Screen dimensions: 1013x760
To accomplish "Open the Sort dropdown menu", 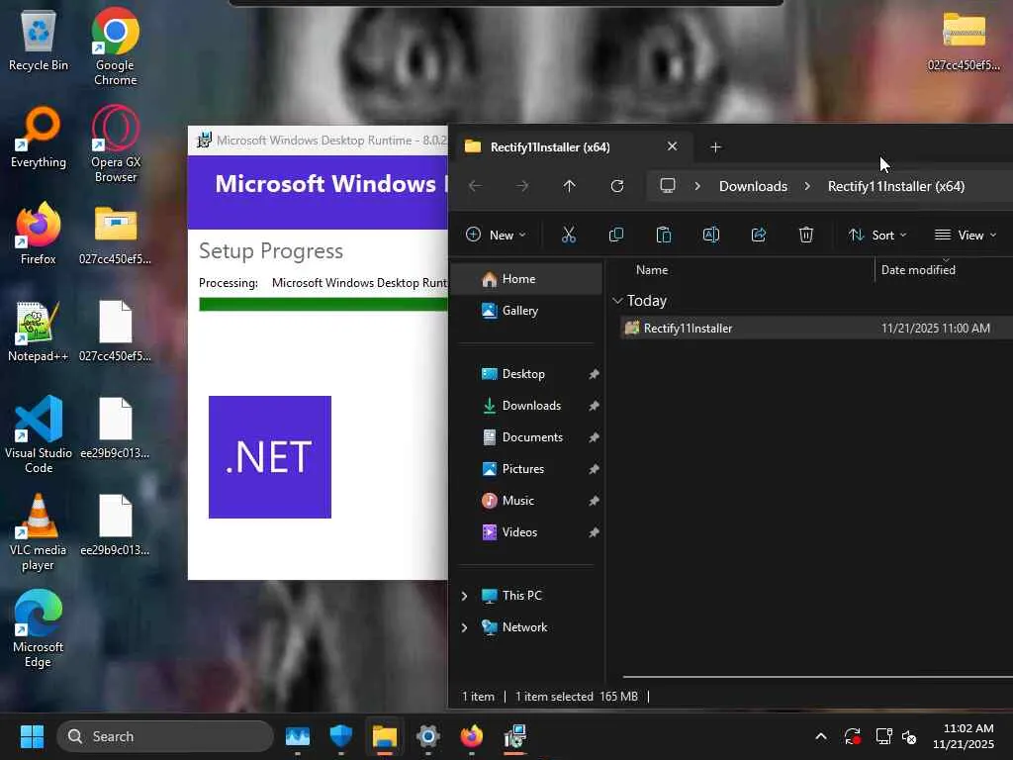I will pyautogui.click(x=877, y=235).
